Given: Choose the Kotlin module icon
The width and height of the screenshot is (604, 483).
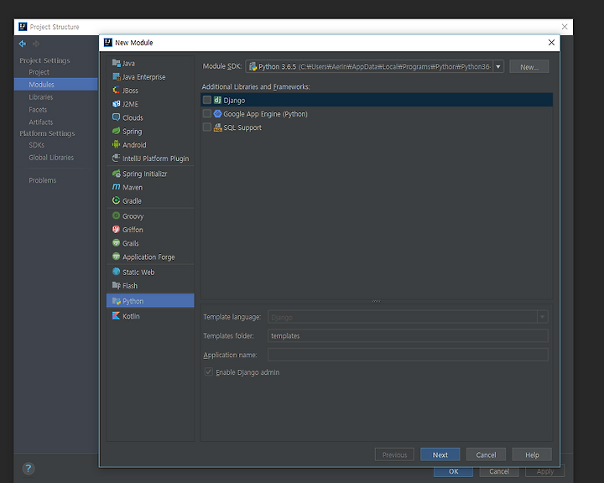Looking at the screenshot, I should coord(116,316).
